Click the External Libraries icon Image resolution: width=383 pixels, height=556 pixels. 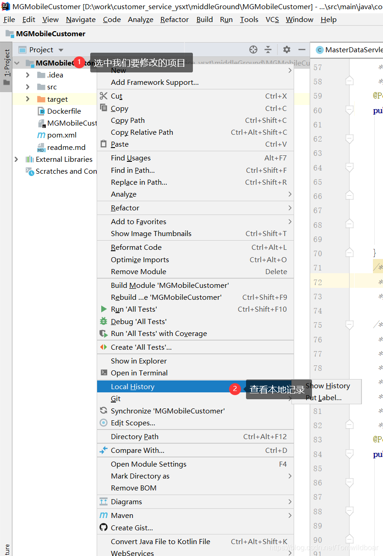pos(29,159)
